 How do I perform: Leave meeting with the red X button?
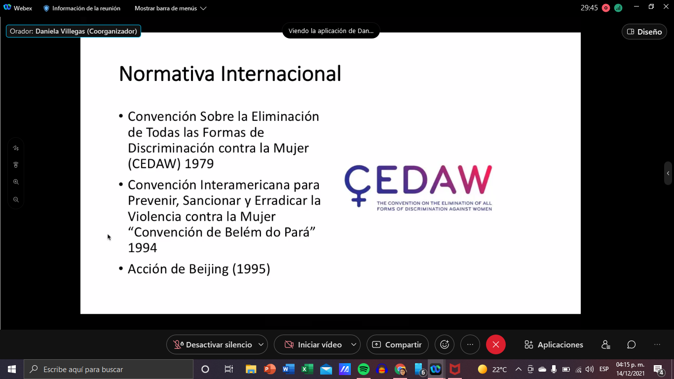(x=496, y=345)
